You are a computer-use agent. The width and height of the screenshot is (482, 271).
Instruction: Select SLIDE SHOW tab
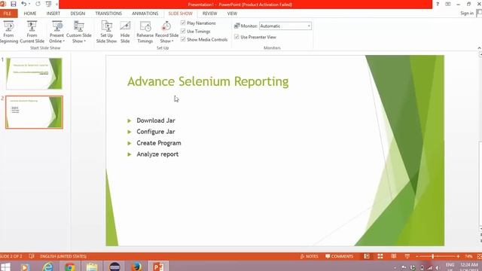(181, 14)
